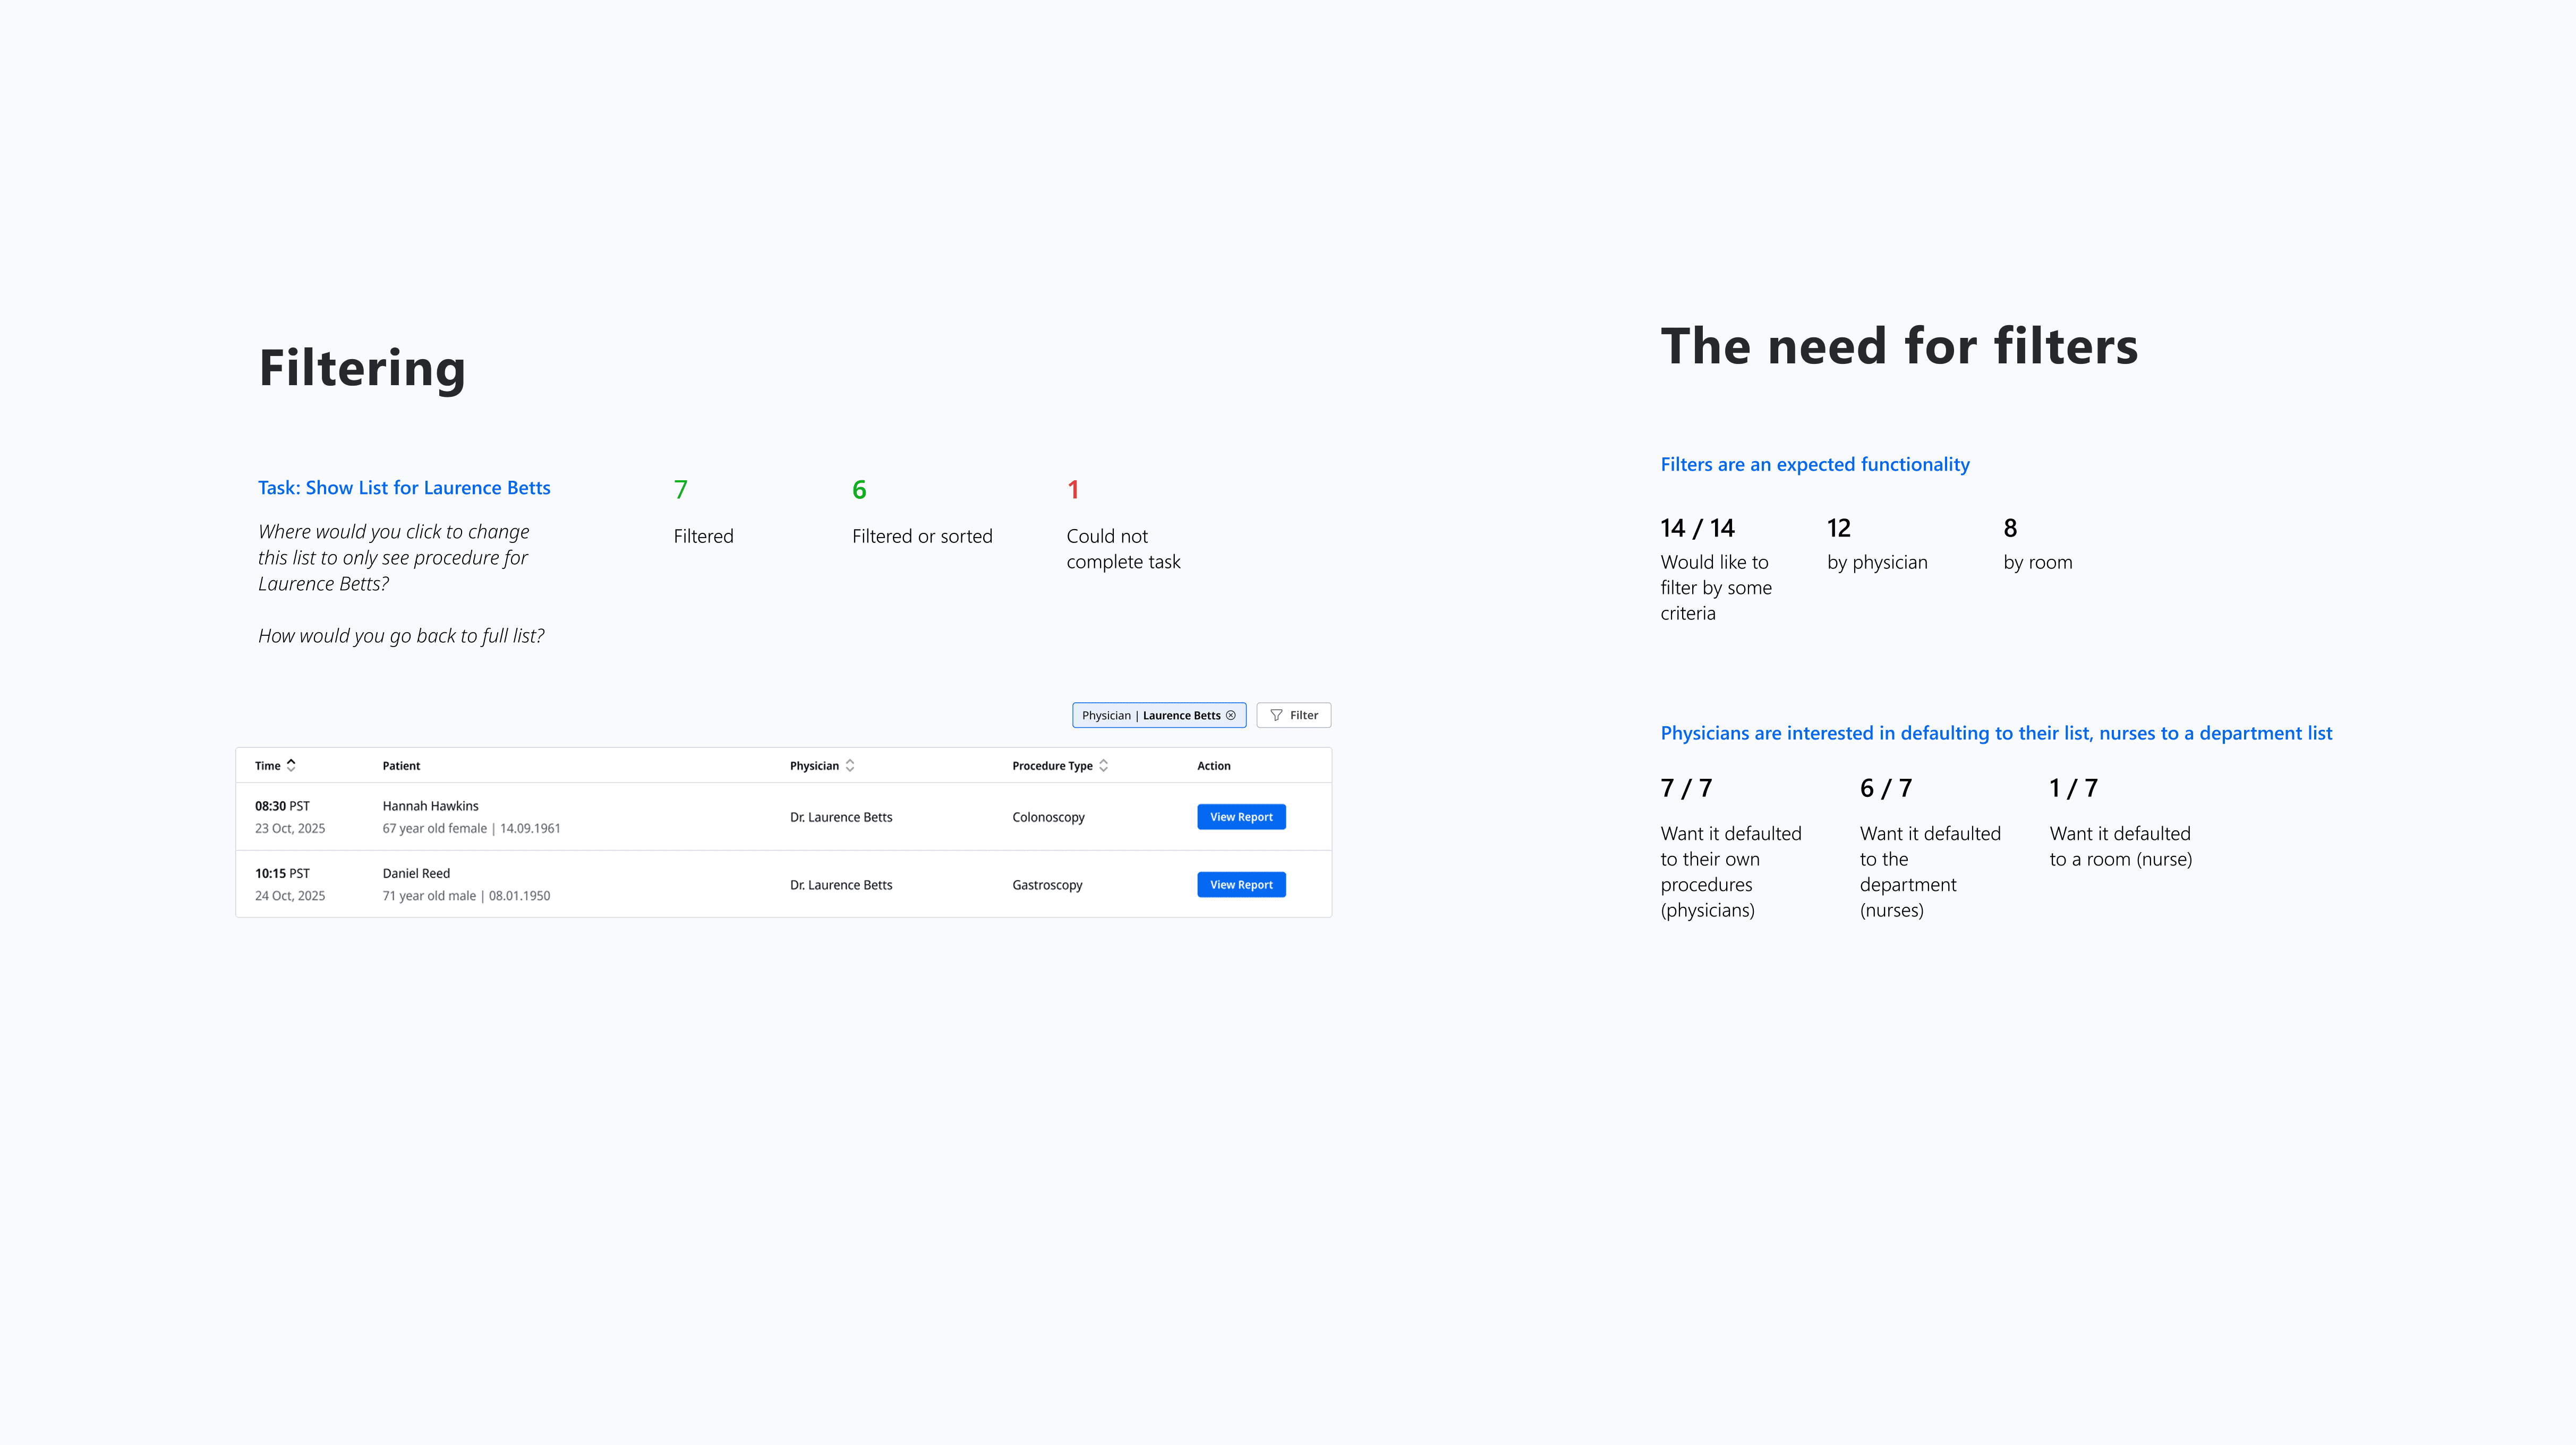This screenshot has width=2576, height=1445.
Task: Select patient name Daniel Reed
Action: tap(416, 873)
